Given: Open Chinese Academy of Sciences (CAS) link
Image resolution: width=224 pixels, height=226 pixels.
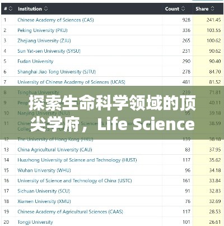Looking at the screenshot, I should point(55,20).
